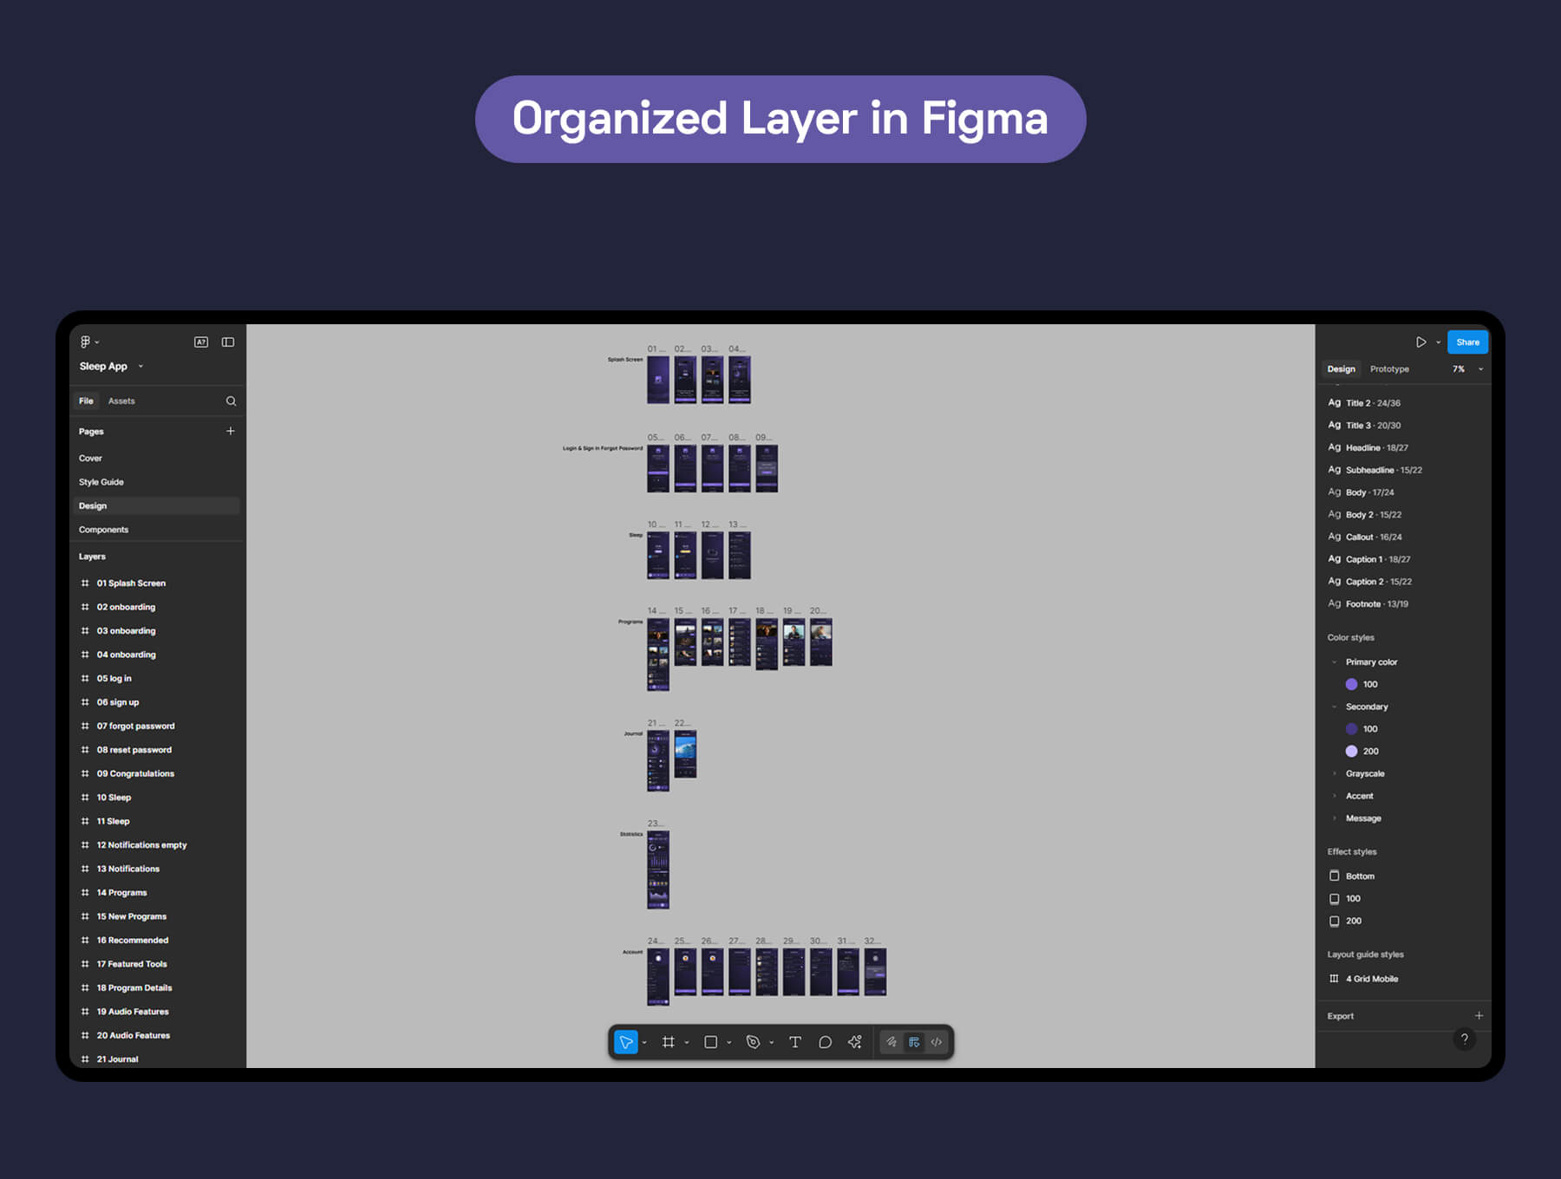Switch to the Prototype tab
Viewport: 1561px width, 1179px height.
(1389, 369)
